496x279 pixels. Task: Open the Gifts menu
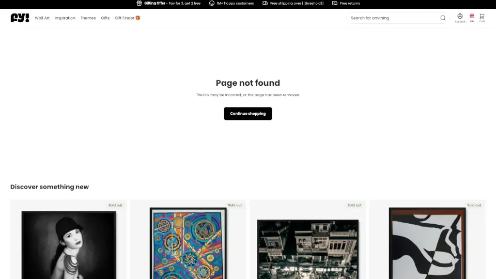pos(105,18)
